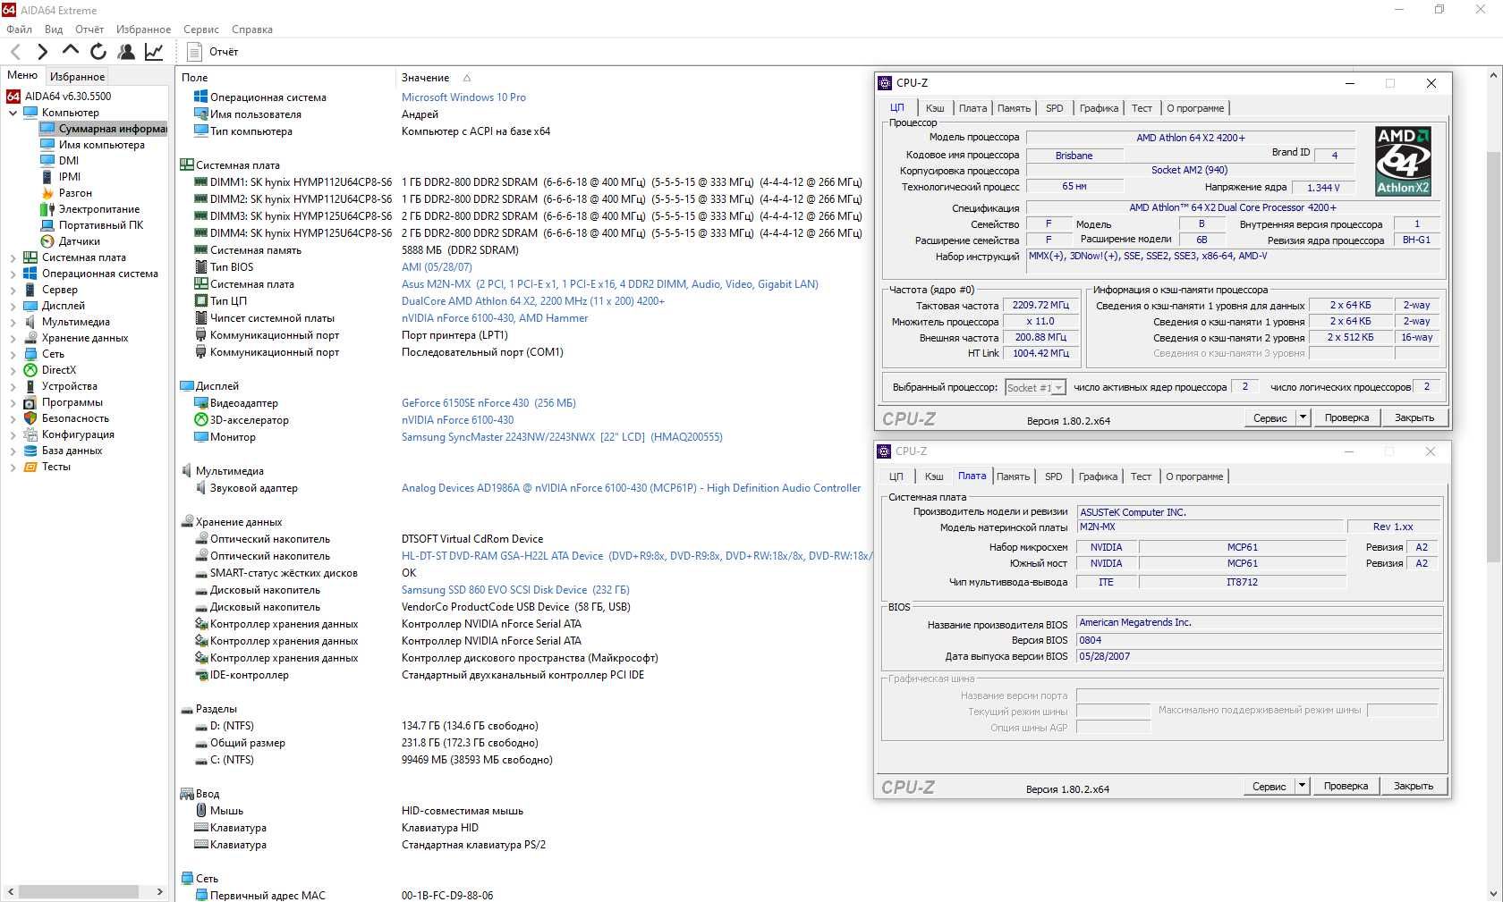Click Samsung SyncMaster monitor link
Image resolution: width=1503 pixels, height=902 pixels.
pyautogui.click(x=562, y=437)
